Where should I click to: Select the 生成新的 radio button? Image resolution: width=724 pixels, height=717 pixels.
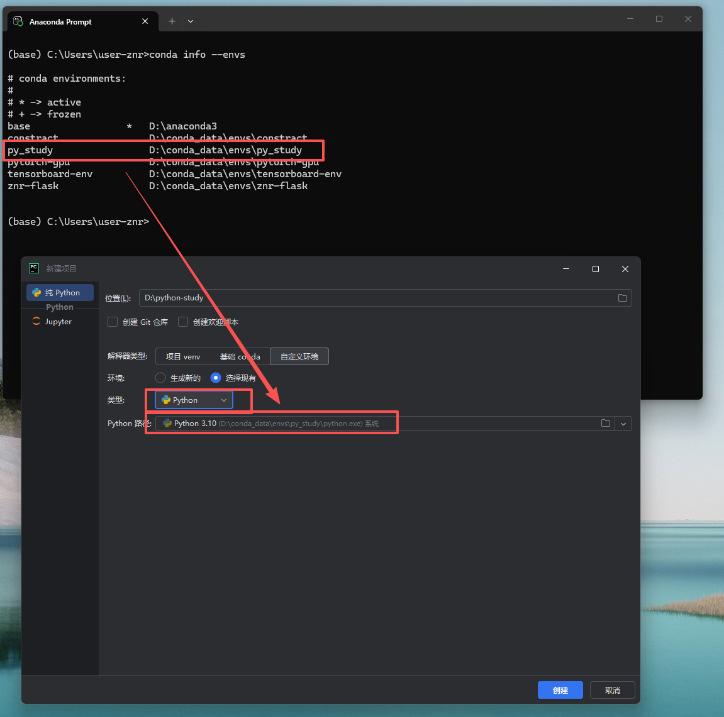coord(160,378)
